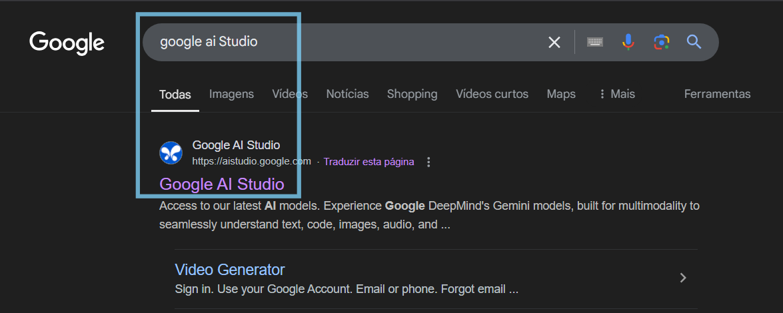This screenshot has width=783, height=313.
Task: Open the Ferramentas options
Action: coord(717,94)
